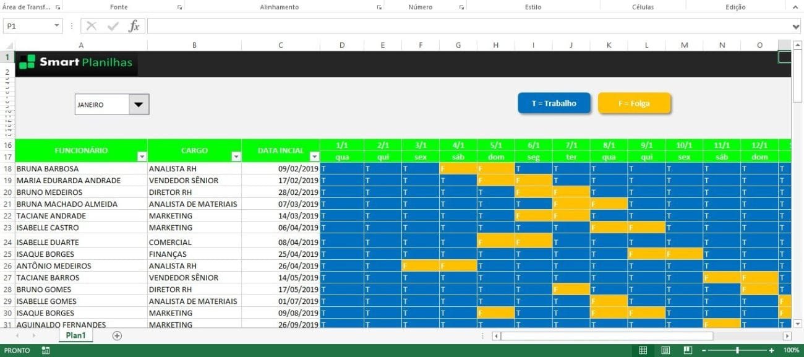Screen dimensions: 804x357
Task: Open the Número dialog launcher
Action: point(461,7)
